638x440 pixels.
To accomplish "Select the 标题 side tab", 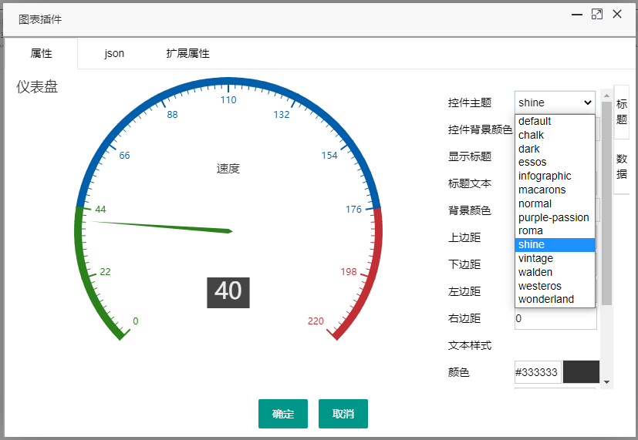I will (621, 112).
